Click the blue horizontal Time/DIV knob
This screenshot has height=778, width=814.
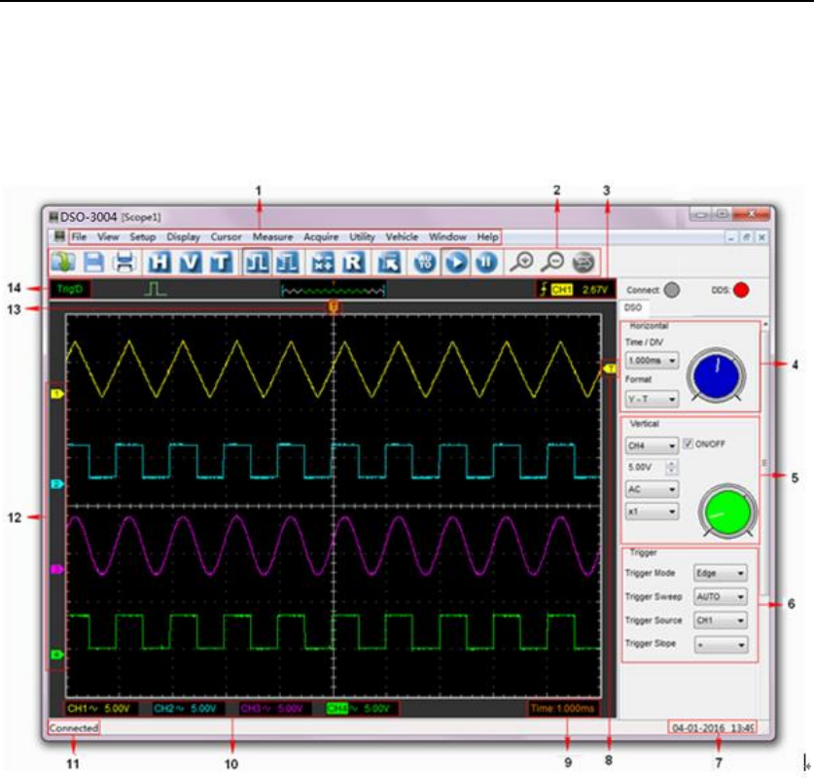(717, 373)
